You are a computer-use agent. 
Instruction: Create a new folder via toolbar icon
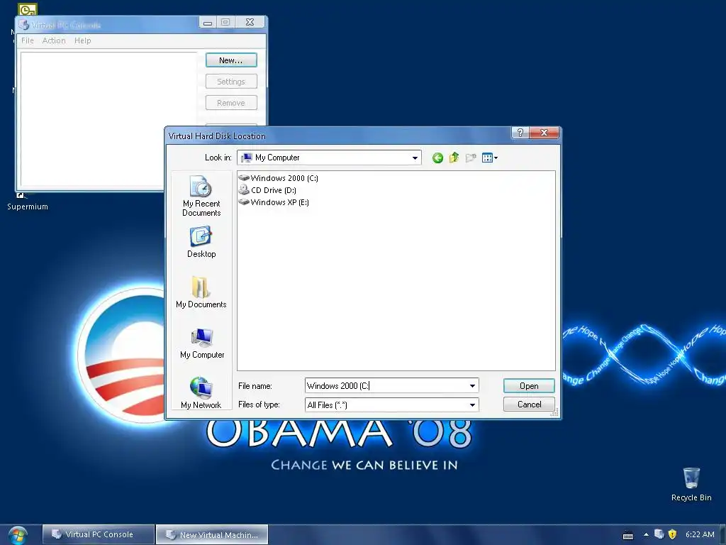click(471, 158)
